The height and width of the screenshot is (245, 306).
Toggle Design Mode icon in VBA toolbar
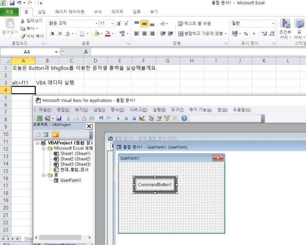142,118
